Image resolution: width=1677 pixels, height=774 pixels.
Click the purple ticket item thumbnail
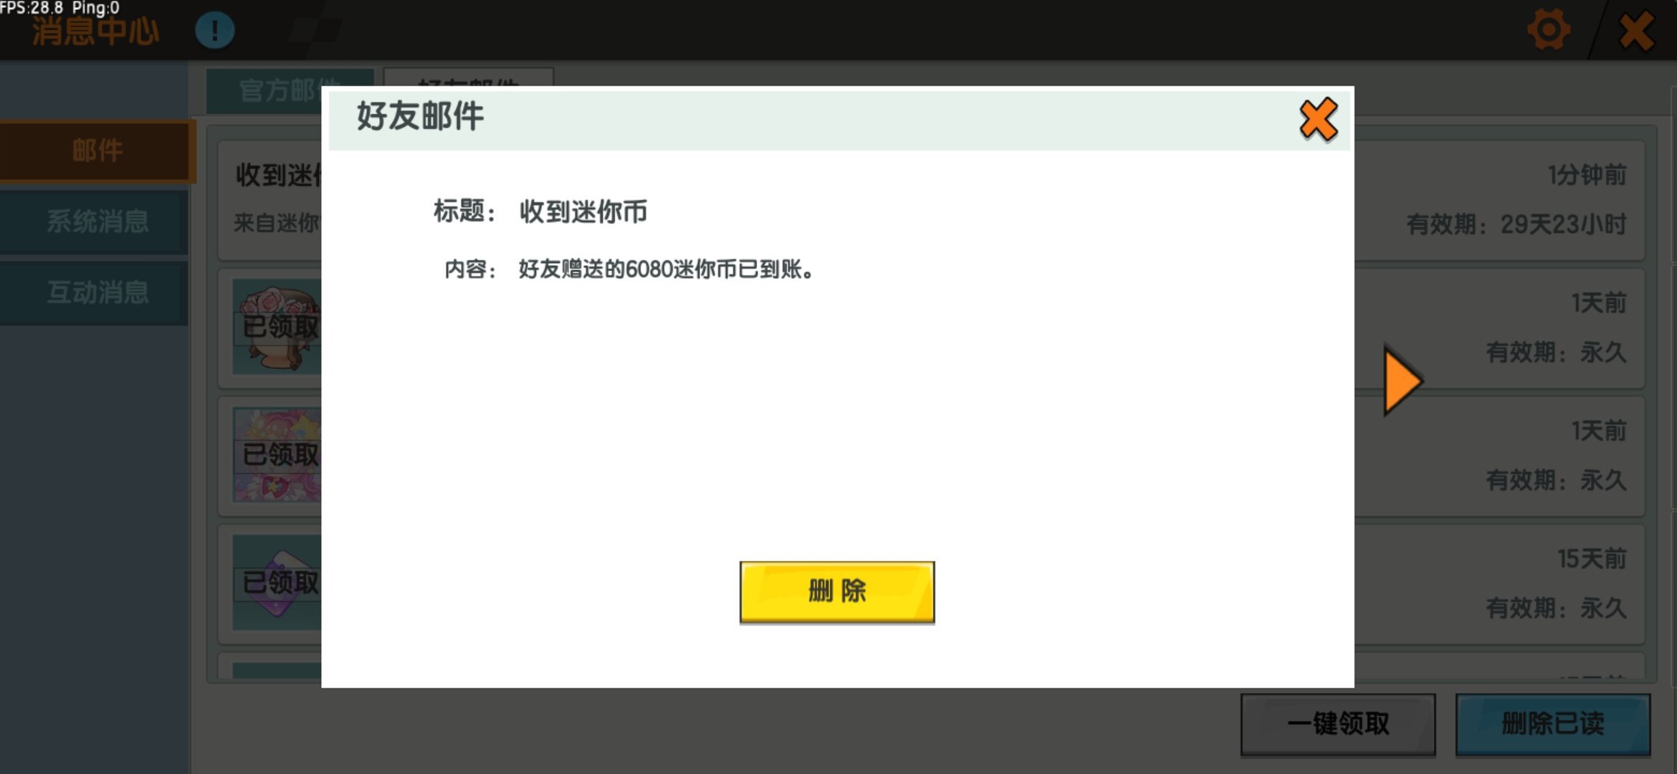pyautogui.click(x=277, y=582)
